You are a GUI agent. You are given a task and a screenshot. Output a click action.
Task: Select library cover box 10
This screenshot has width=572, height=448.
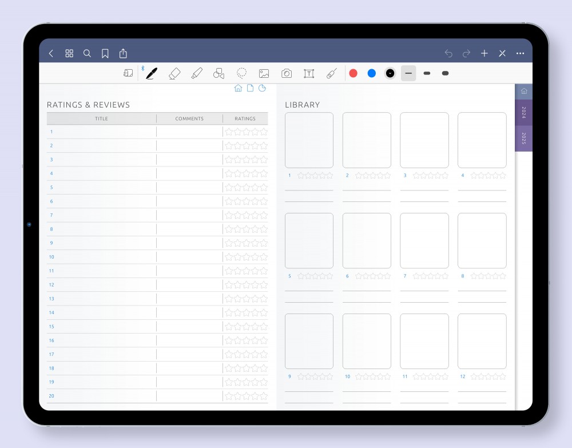click(367, 341)
